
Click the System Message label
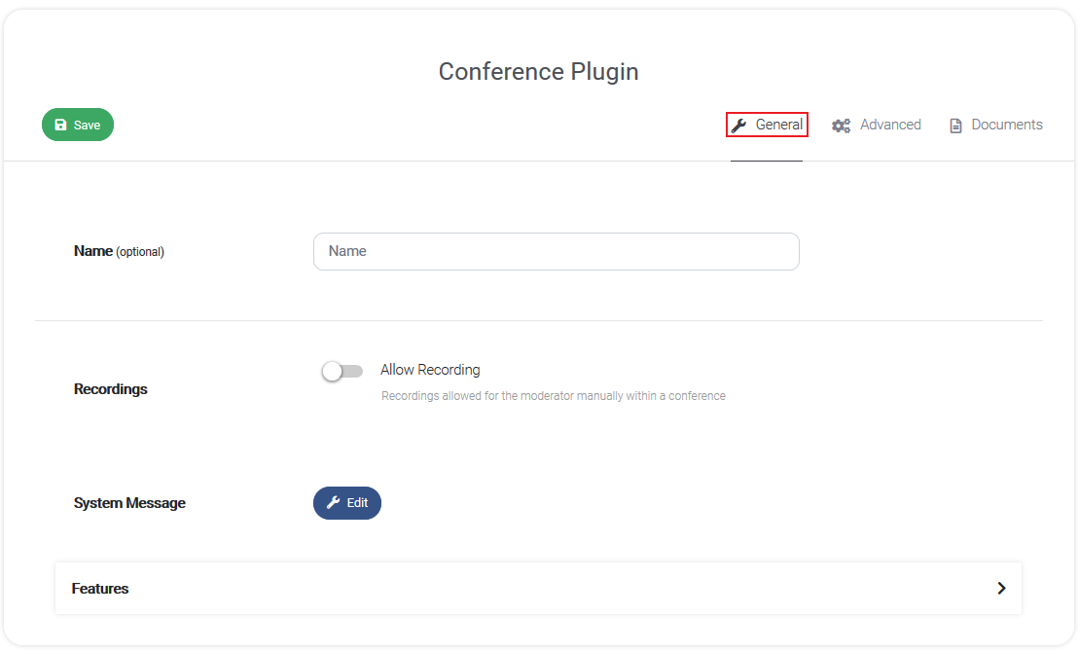[129, 502]
